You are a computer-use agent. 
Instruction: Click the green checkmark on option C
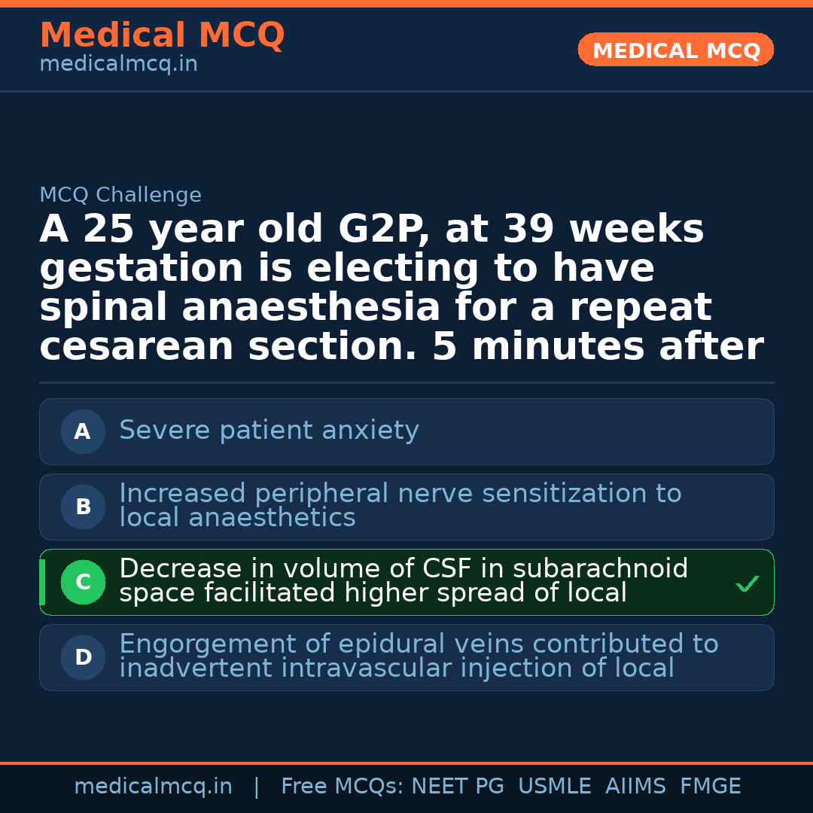747,583
